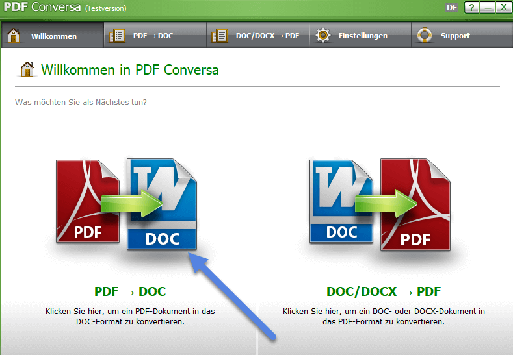Open the Einstellungen tab

click(360, 35)
